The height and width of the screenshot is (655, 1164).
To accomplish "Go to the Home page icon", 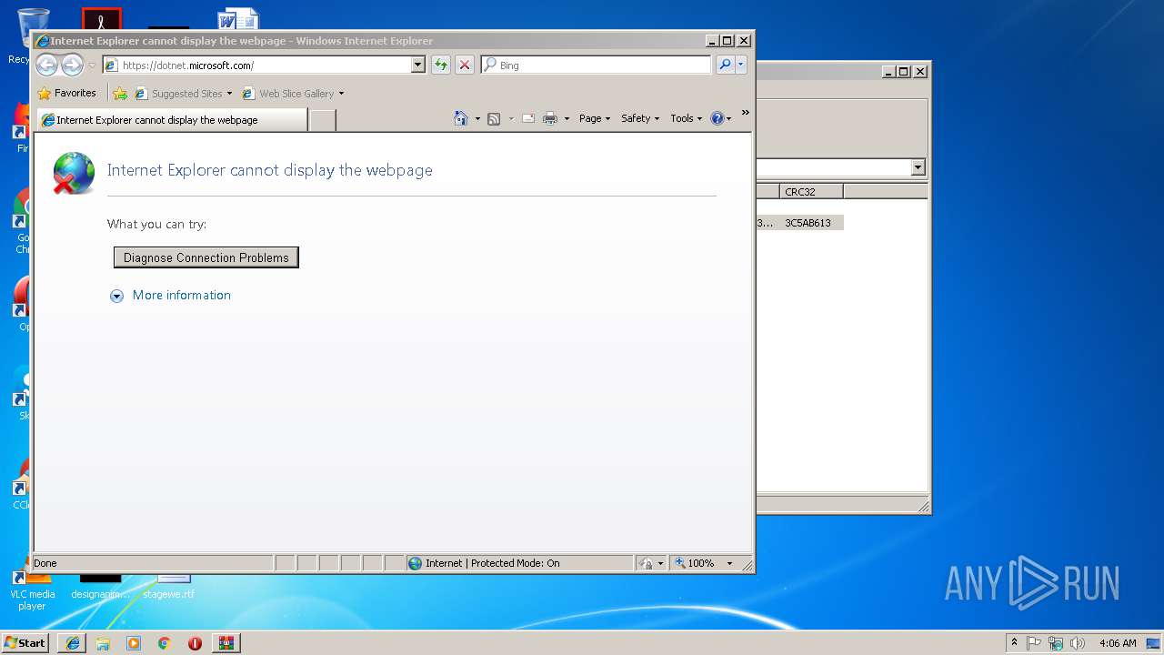I will tap(461, 118).
